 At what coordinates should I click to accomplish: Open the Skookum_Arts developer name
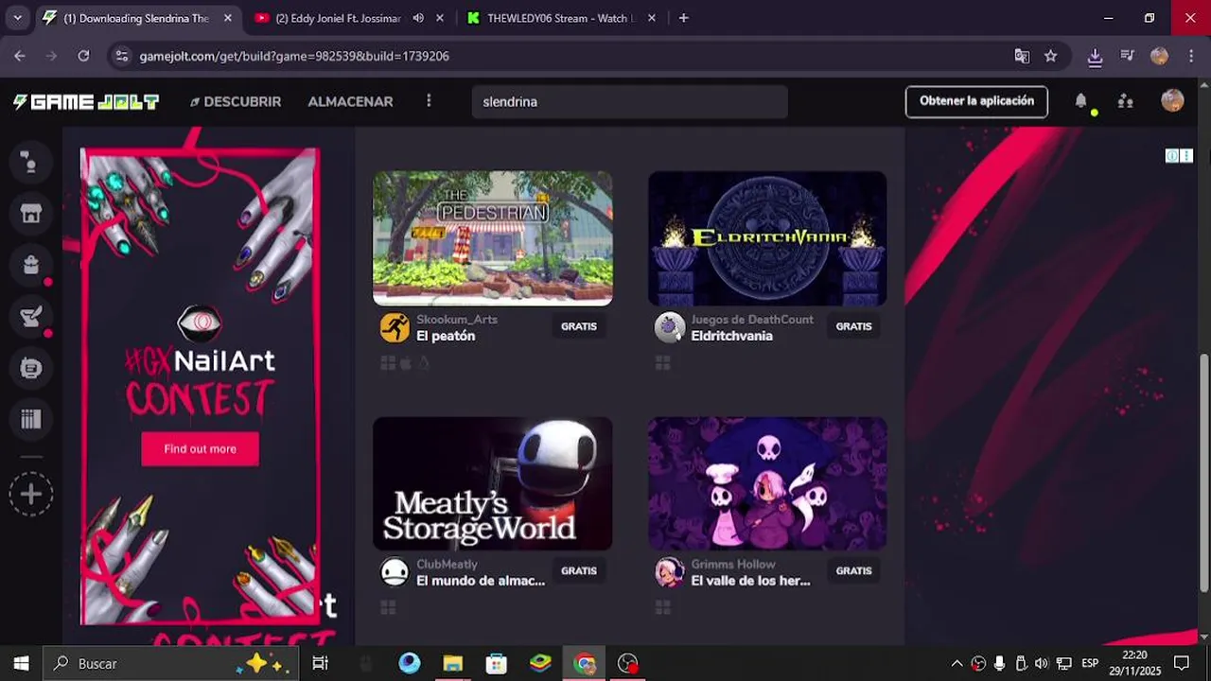457,320
